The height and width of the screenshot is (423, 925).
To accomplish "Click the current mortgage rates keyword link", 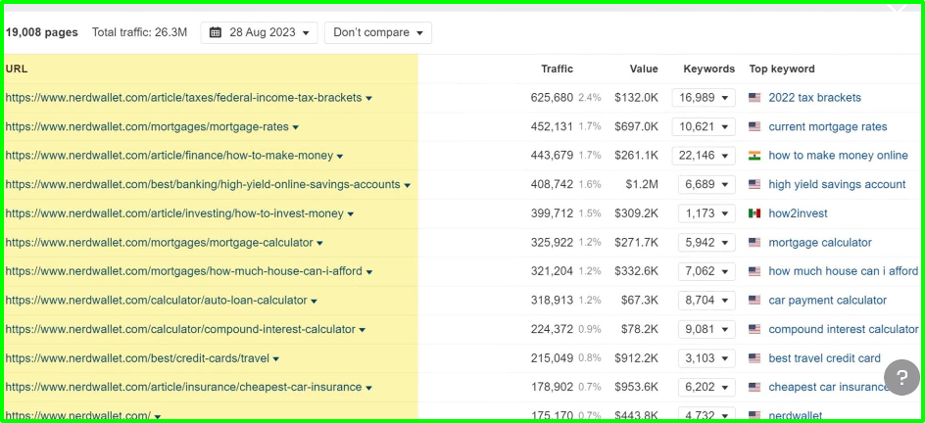I will [x=828, y=126].
